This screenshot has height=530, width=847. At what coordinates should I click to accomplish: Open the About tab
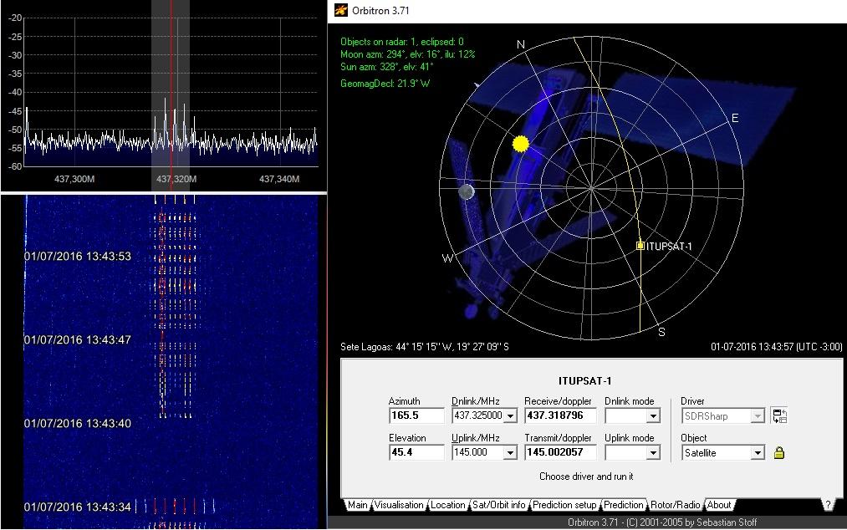pyautogui.click(x=718, y=505)
